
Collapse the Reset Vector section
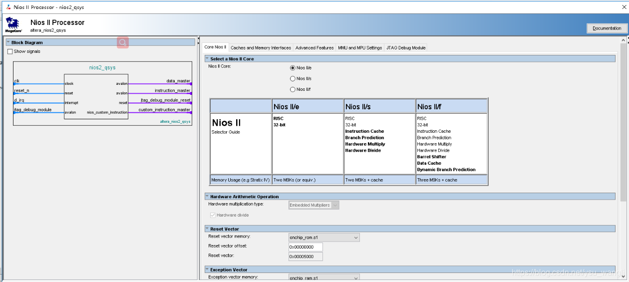[x=207, y=229]
